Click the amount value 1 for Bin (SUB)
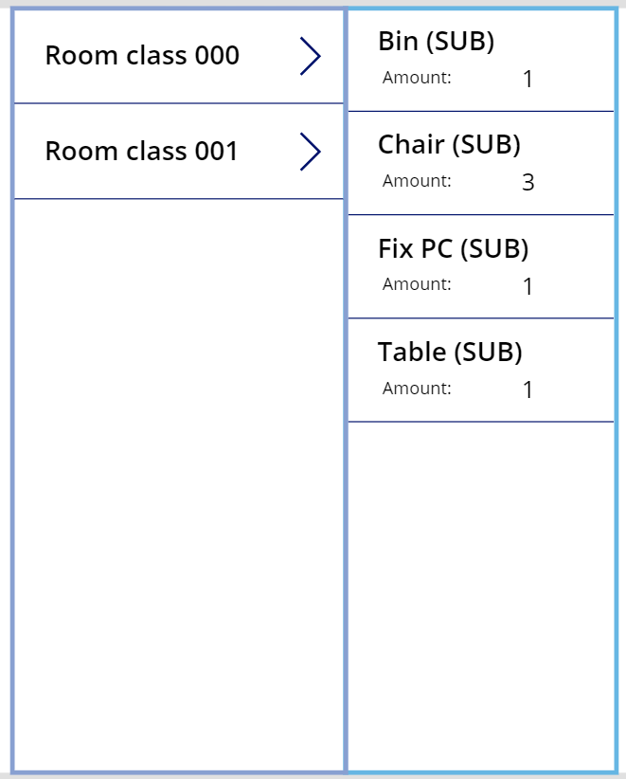The width and height of the screenshot is (626, 779). (x=528, y=79)
